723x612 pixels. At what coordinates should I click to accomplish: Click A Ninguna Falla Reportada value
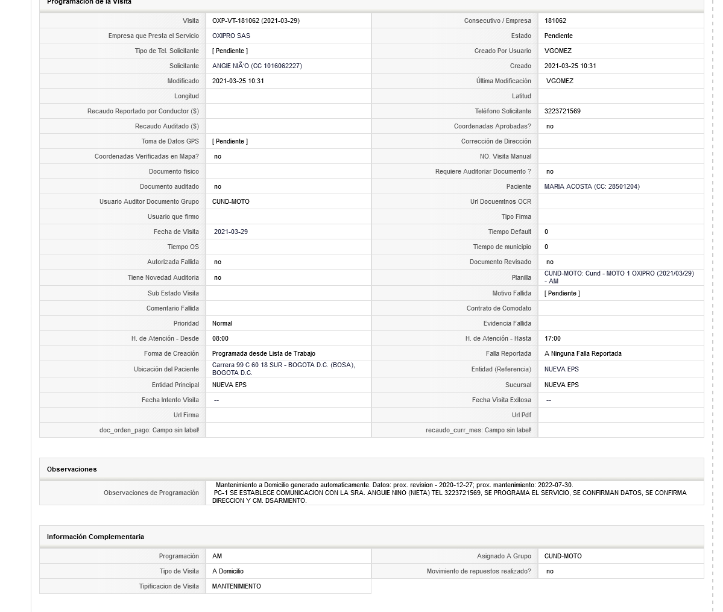583,354
